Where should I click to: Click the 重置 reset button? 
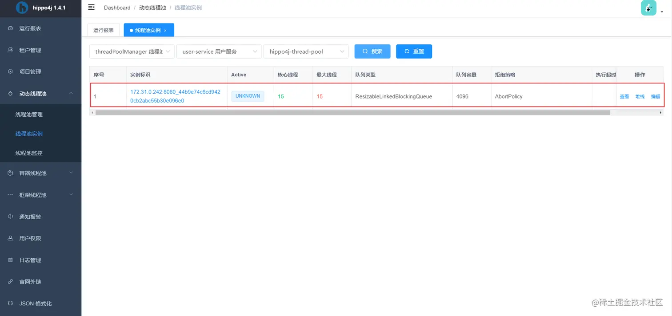(414, 51)
